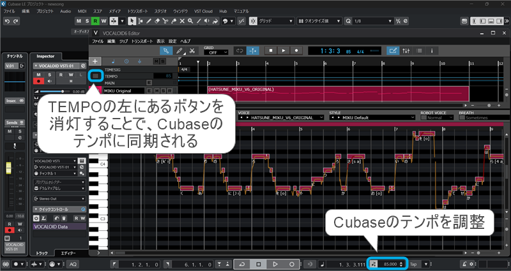Select the VOCALOID scissors tool
This screenshot has height=271, width=511.
192,51
